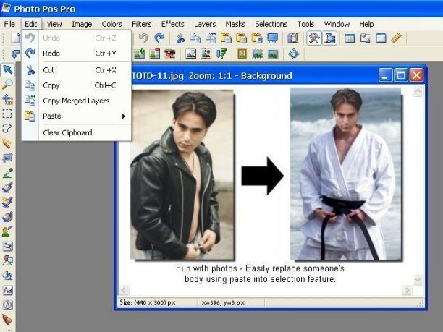
Task: Choose Copy from the Edit menu
Action: [76, 85]
